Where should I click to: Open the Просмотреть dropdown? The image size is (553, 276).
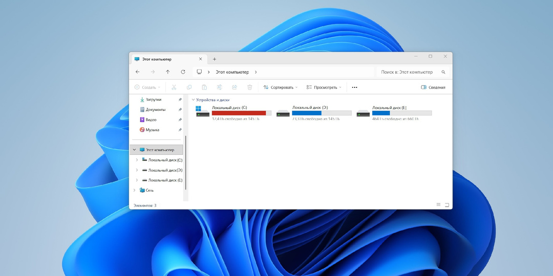point(324,87)
